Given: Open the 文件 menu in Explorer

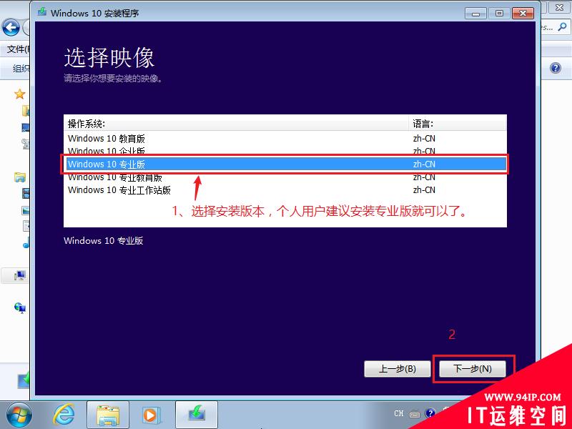Looking at the screenshot, I should (x=19, y=49).
